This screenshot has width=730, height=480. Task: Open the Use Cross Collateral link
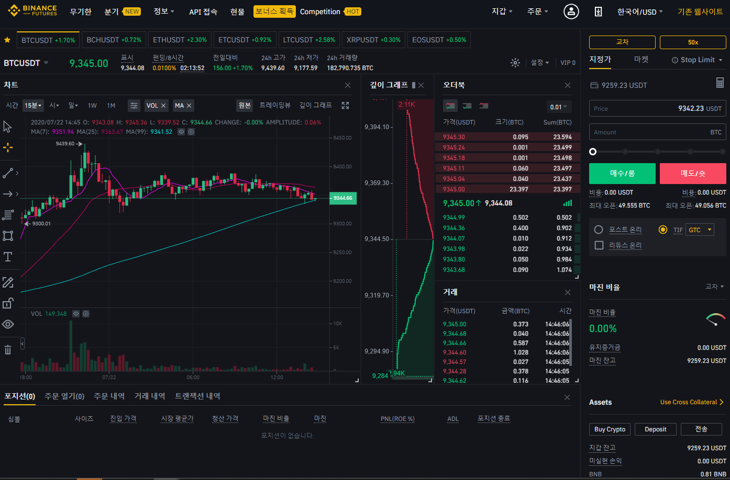pyautogui.click(x=692, y=402)
